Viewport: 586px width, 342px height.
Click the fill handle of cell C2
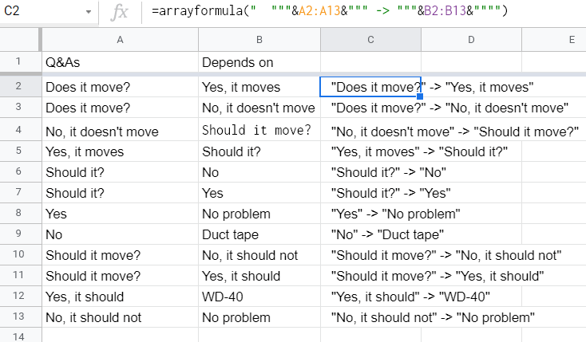tap(420, 97)
